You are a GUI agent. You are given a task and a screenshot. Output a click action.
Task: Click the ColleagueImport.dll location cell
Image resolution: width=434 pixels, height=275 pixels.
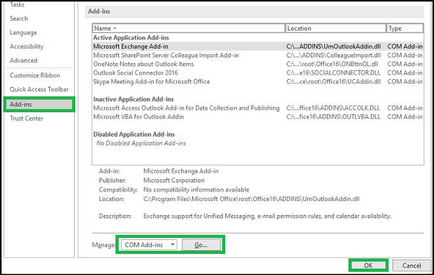pyautogui.click(x=334, y=56)
